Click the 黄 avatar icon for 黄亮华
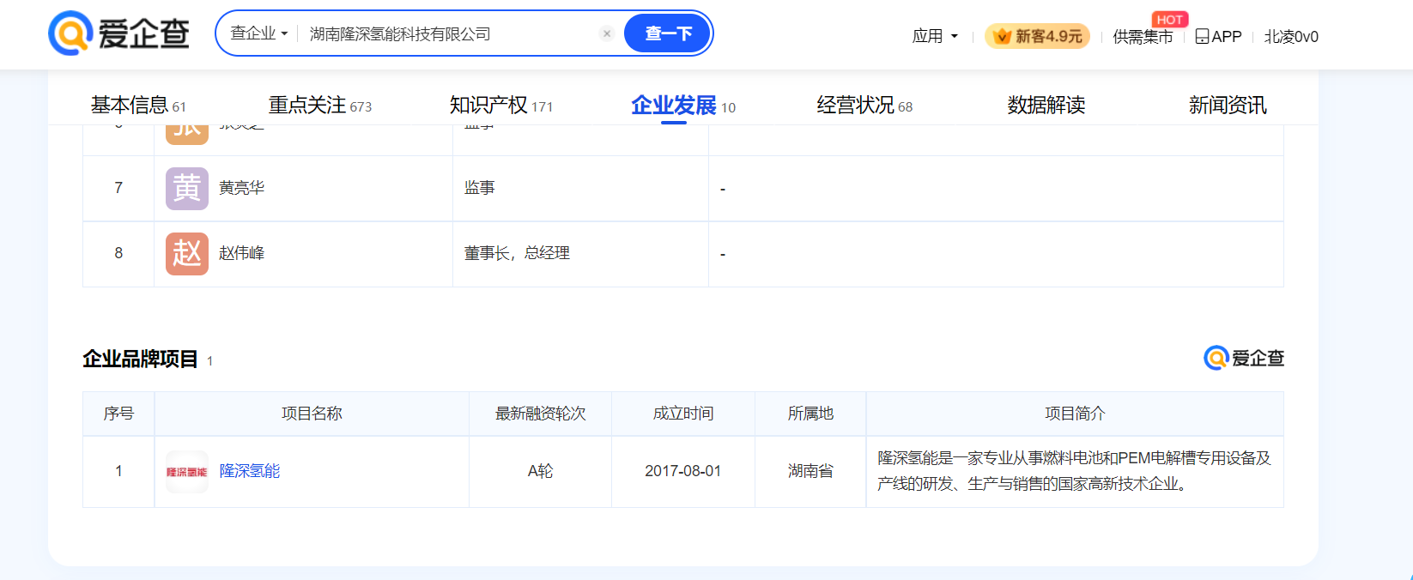Screen dimensions: 1413x580 point(187,189)
